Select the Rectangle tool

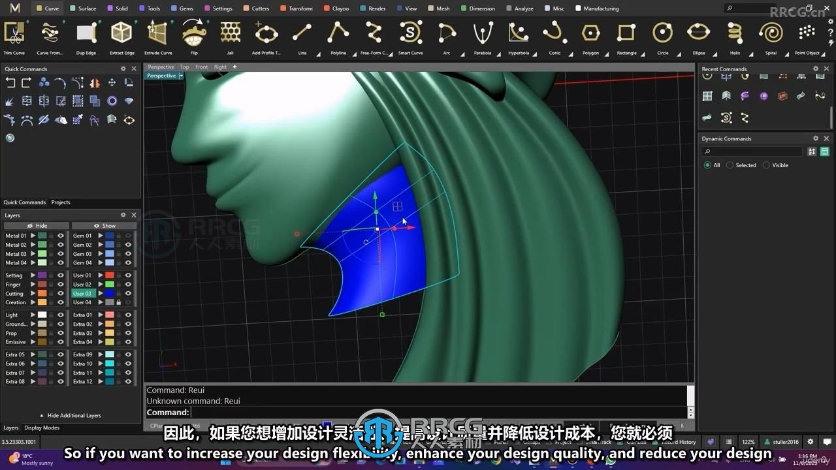[626, 37]
